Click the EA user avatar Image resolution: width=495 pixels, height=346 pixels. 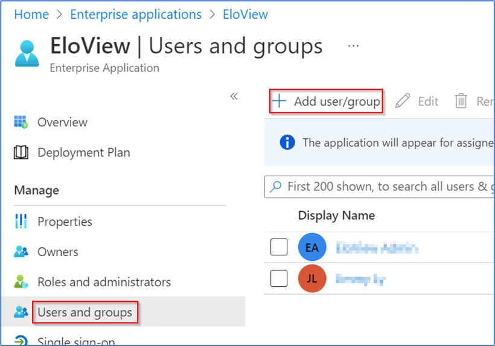[x=312, y=247]
